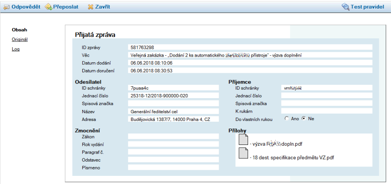The image size is (391, 184).
Task: Click the empty Zákon field
Action: click(x=173, y=137)
